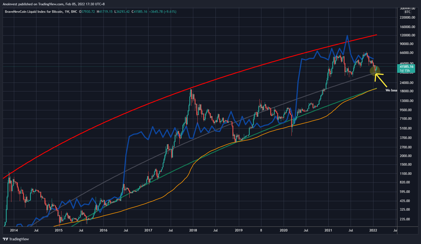The width and height of the screenshot is (421, 244).
Task: Click the 'We bou' annotation text
Action: coord(391,90)
